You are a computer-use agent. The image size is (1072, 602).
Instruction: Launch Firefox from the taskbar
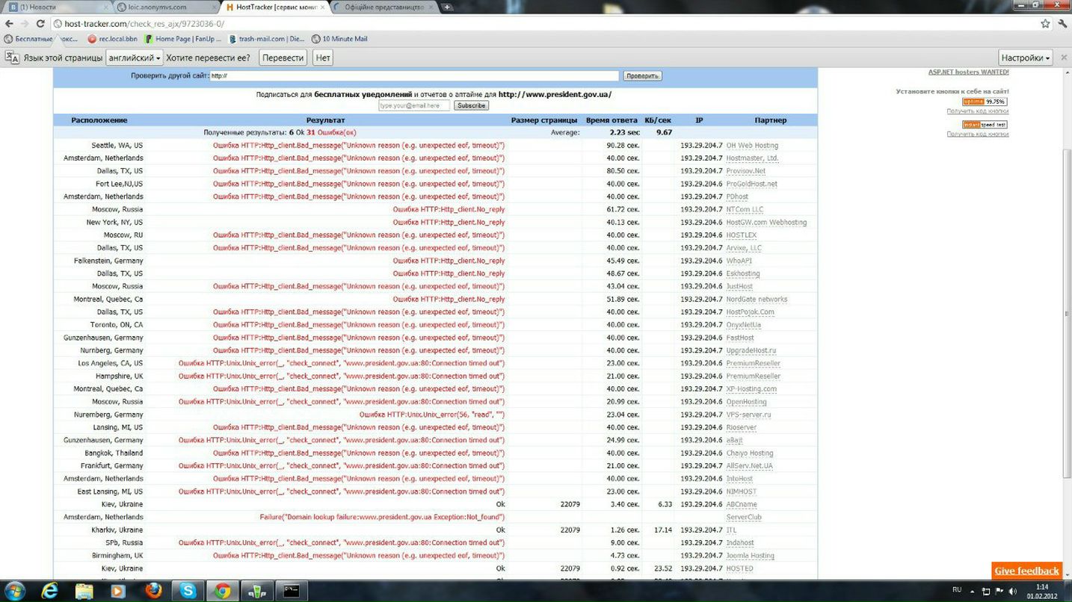pyautogui.click(x=153, y=591)
